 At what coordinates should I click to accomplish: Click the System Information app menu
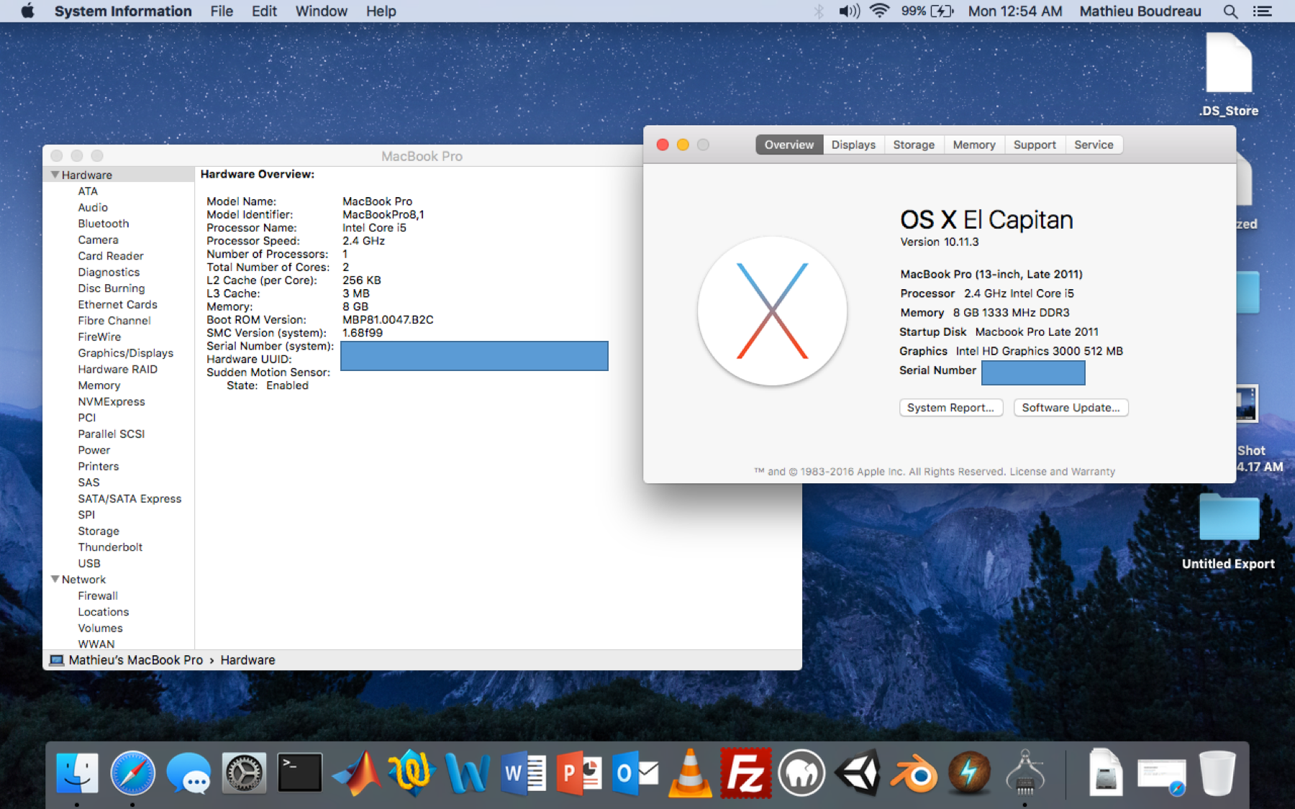coord(123,11)
